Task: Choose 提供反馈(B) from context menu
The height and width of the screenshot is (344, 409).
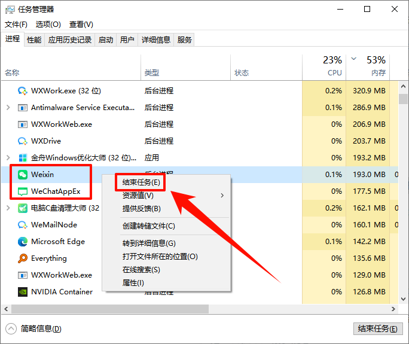Action: tap(142, 209)
